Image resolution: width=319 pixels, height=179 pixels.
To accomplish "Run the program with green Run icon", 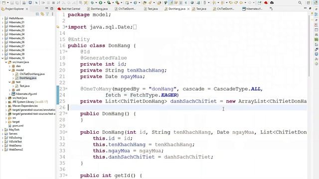I will (101, 2).
